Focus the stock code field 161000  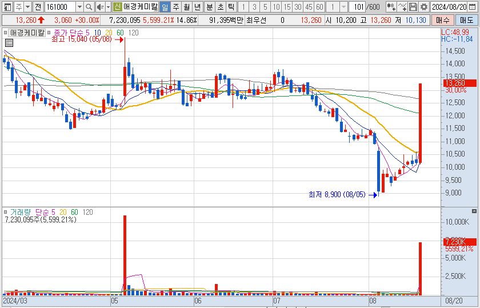(60, 7)
